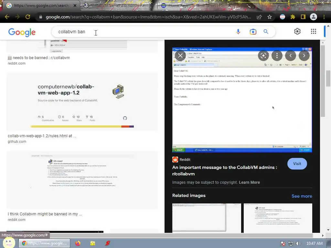This screenshot has height=248, width=331.
Task: Click the Reddit source logo
Action: point(175,160)
